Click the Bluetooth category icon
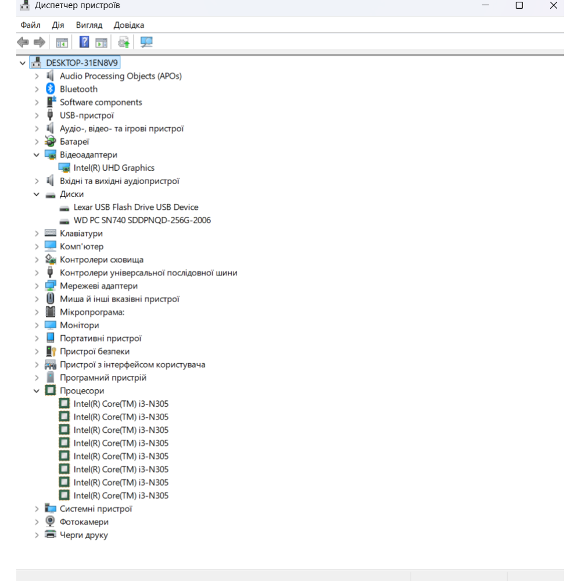 click(x=51, y=89)
